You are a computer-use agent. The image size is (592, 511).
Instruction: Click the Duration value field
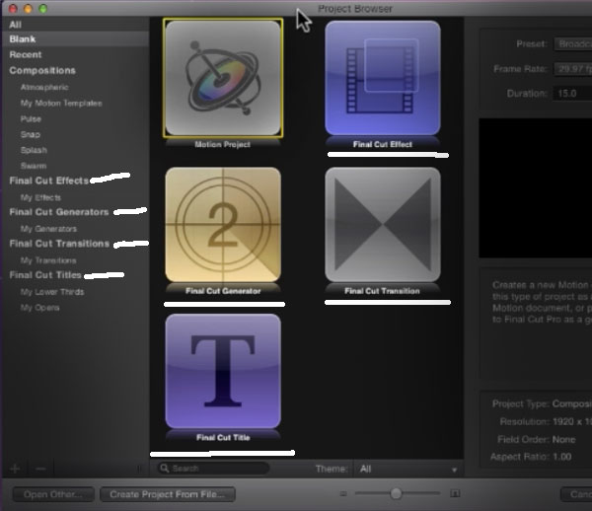point(572,93)
